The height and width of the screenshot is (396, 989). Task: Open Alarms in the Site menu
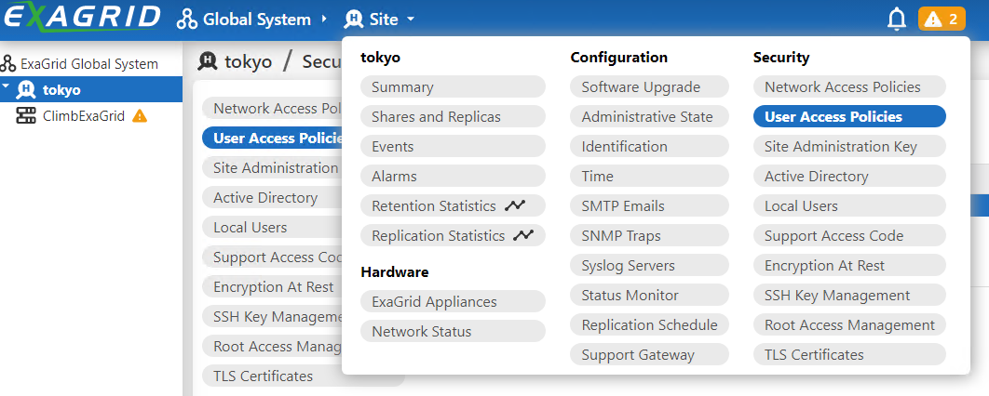pyautogui.click(x=453, y=177)
